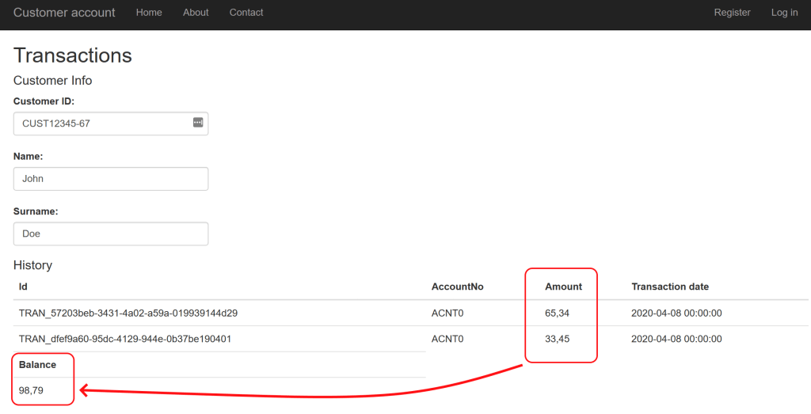Viewport: 811px width, 414px height.
Task: Navigate to the Contact page
Action: tap(246, 13)
